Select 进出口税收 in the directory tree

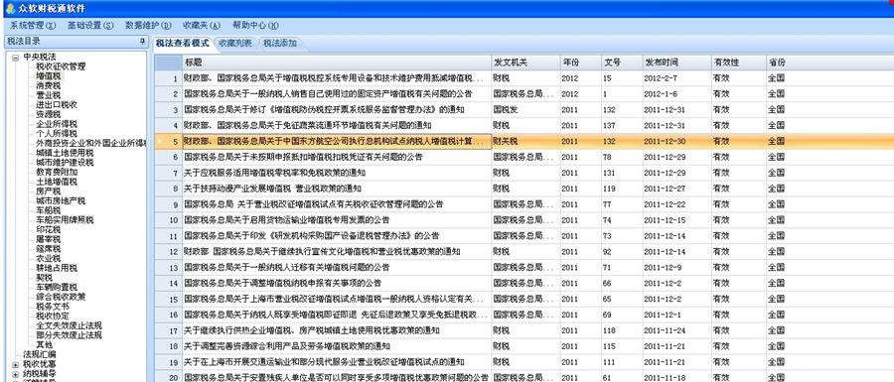point(57,105)
